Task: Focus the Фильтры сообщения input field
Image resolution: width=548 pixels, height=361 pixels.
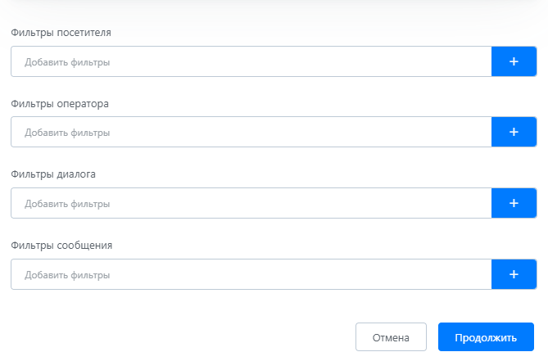Action: pos(251,274)
